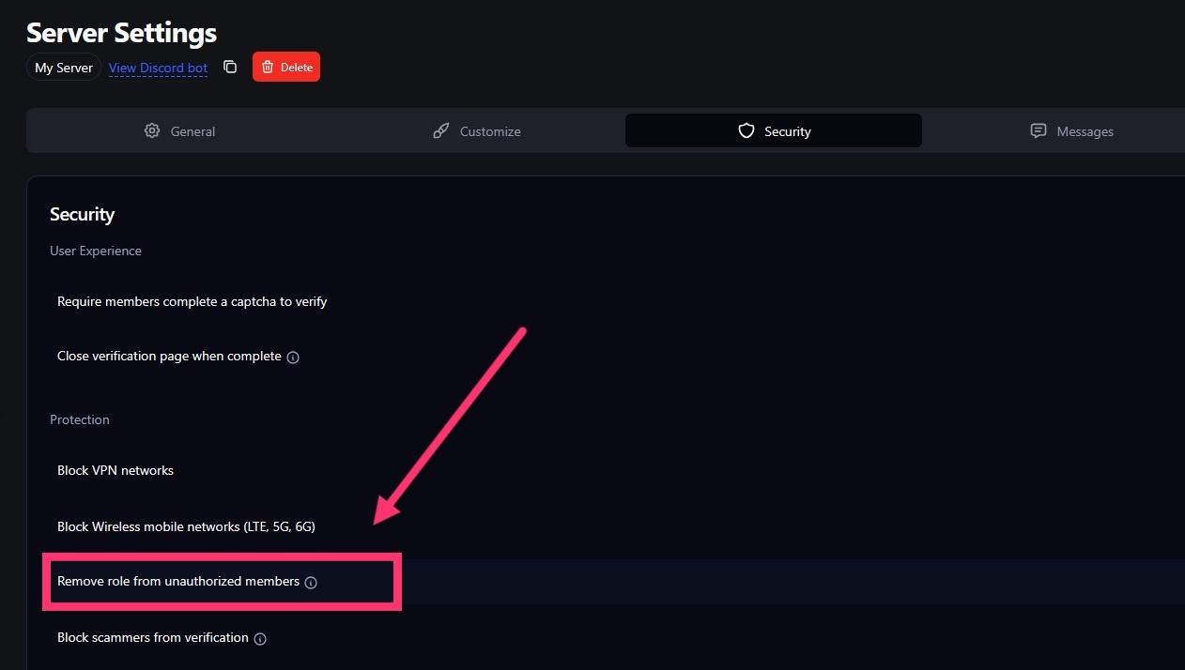Click Close verification page when complete label
Viewport: 1185px width, 670px height.
[169, 357]
